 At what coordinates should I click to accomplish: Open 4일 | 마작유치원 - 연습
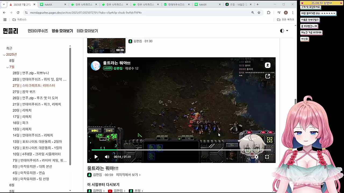tap(29, 173)
